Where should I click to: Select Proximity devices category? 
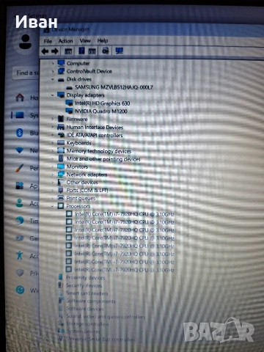tap(85, 277)
